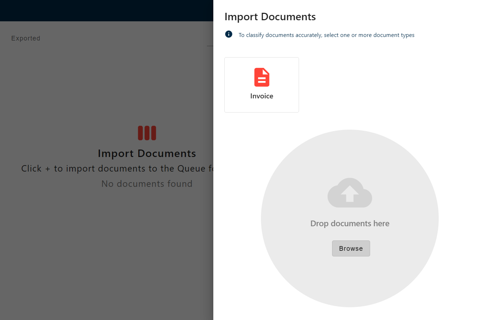Click the No documents found message
The image size is (486, 320).
coord(147,184)
